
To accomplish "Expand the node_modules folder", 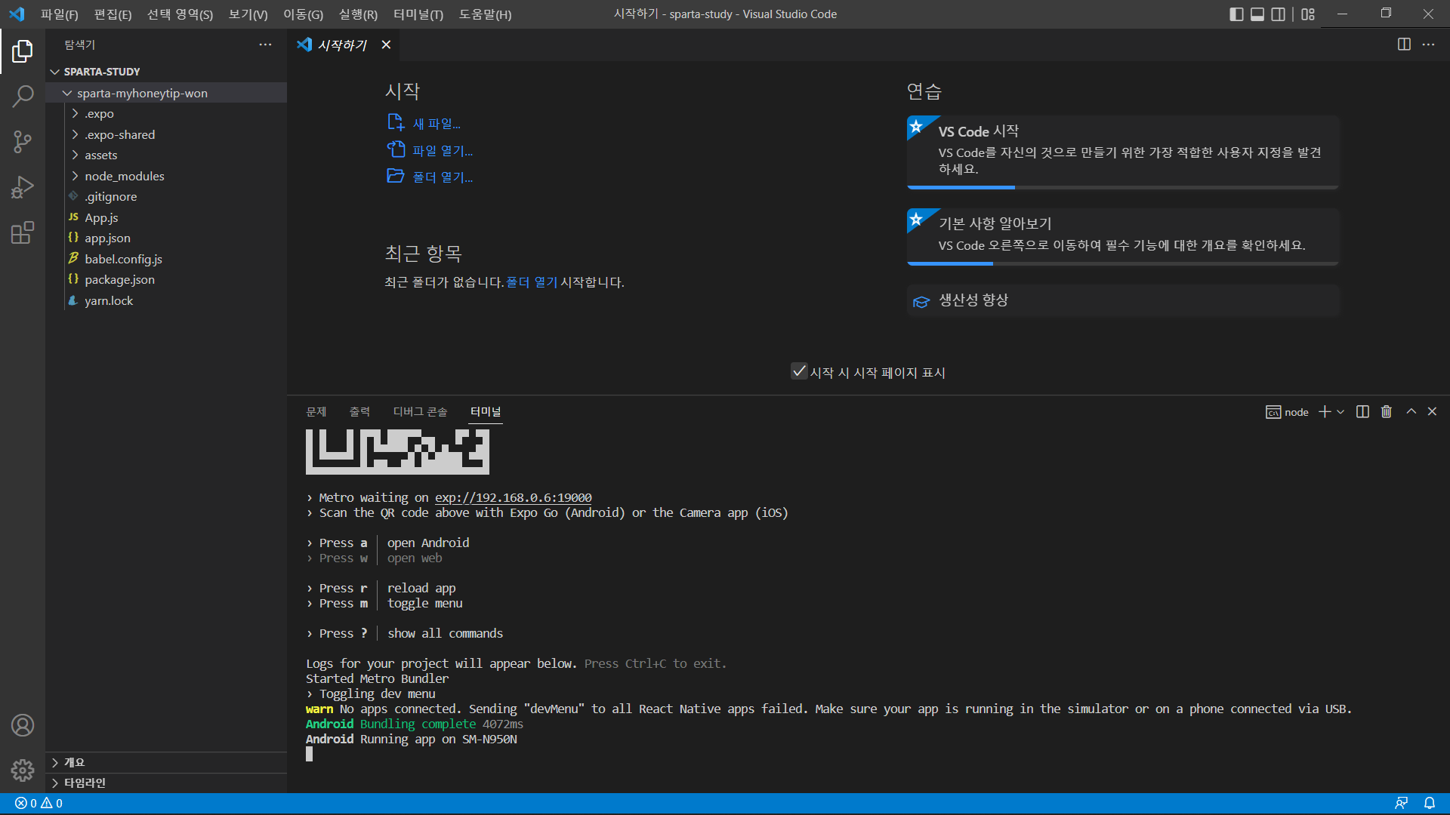I will click(x=166, y=176).
